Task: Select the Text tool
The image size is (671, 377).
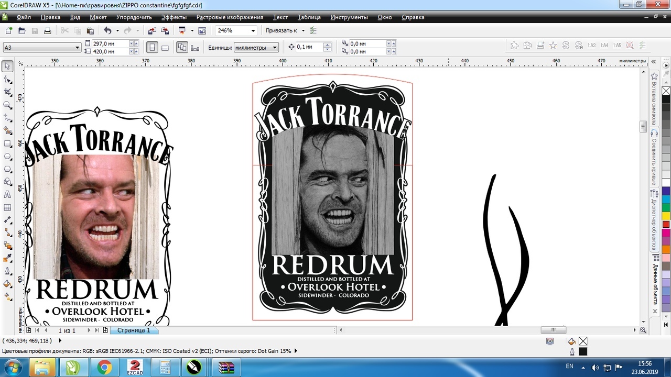Action: pos(7,195)
